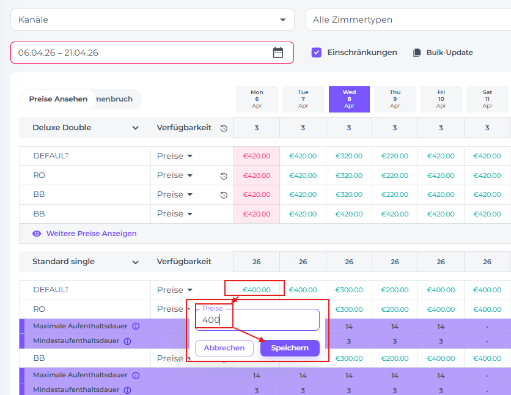Select the Wed 8 Apr date column
The height and width of the screenshot is (395, 511).
(349, 99)
